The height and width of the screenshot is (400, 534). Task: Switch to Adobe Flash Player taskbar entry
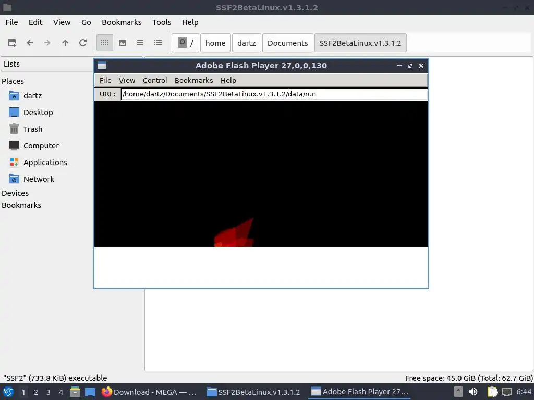[359, 392]
